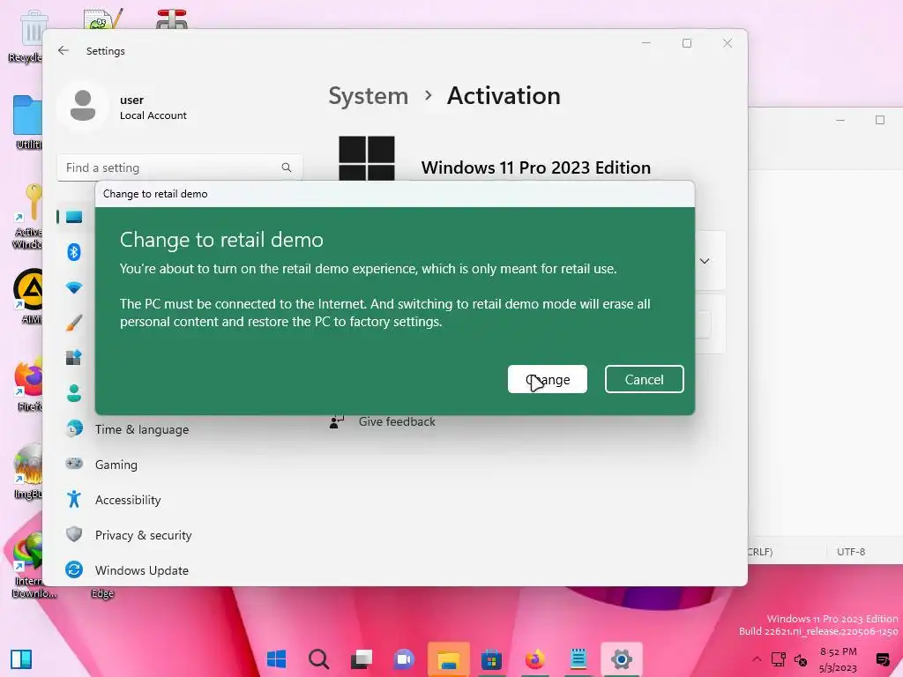Open the Bluetooth & devices sidebar icon
This screenshot has height=677, width=903.
pyautogui.click(x=74, y=252)
